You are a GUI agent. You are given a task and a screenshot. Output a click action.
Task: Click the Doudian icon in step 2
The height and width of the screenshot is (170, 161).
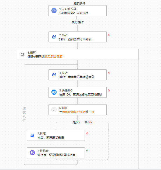54,37
